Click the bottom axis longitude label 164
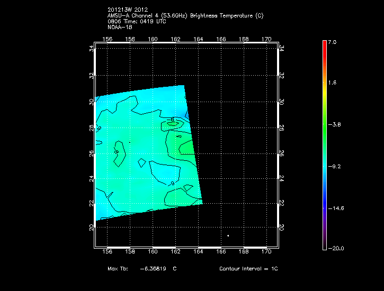Image resolution: width=384 pixels, height=291 pixels. (199, 253)
